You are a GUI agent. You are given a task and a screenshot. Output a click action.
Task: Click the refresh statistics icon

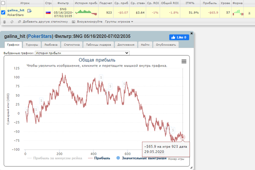pos(12,22)
